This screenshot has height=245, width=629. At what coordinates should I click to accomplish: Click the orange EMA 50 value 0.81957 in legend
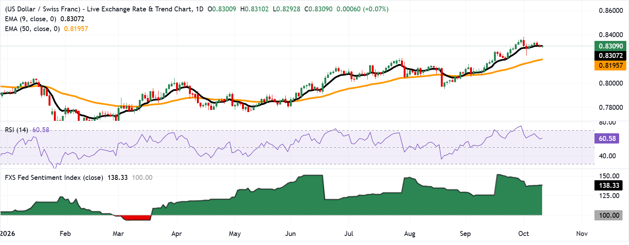pos(76,29)
